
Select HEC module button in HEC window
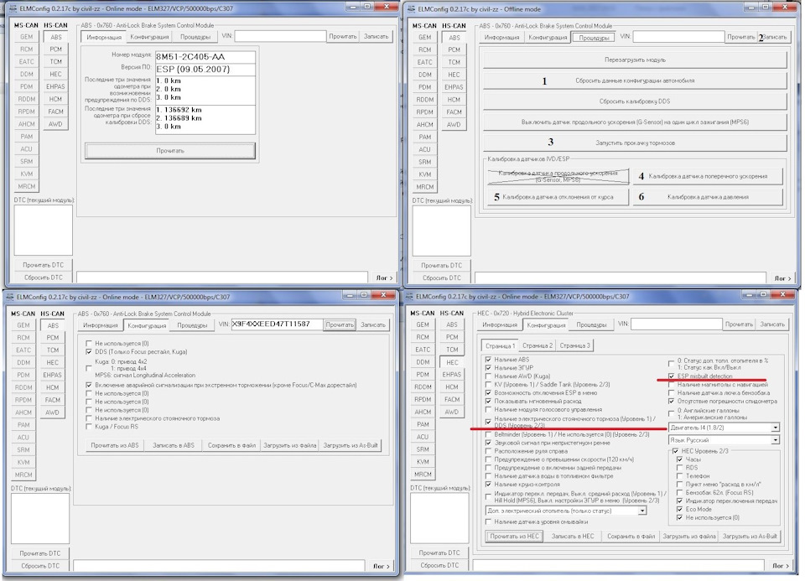452,362
